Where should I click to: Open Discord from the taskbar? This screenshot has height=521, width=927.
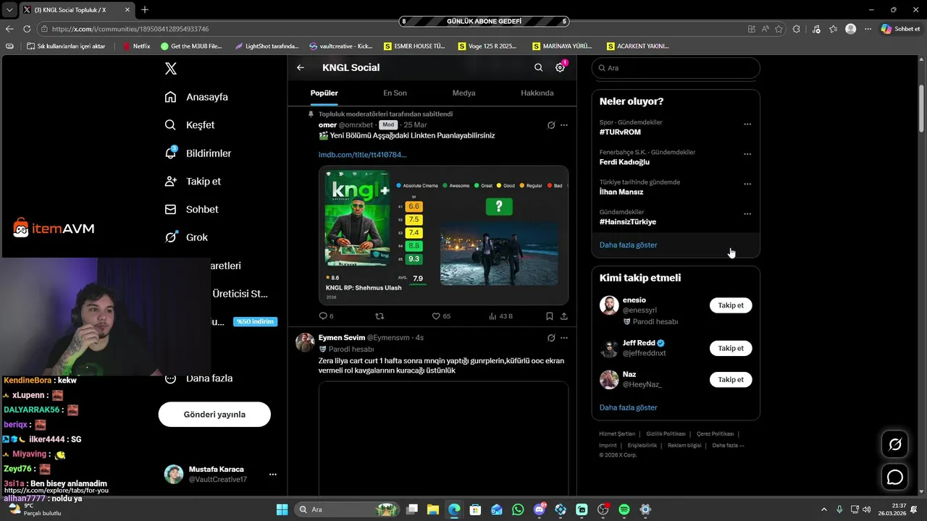(x=539, y=509)
